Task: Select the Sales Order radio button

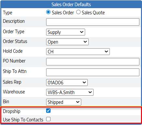Action: tap(48, 12)
